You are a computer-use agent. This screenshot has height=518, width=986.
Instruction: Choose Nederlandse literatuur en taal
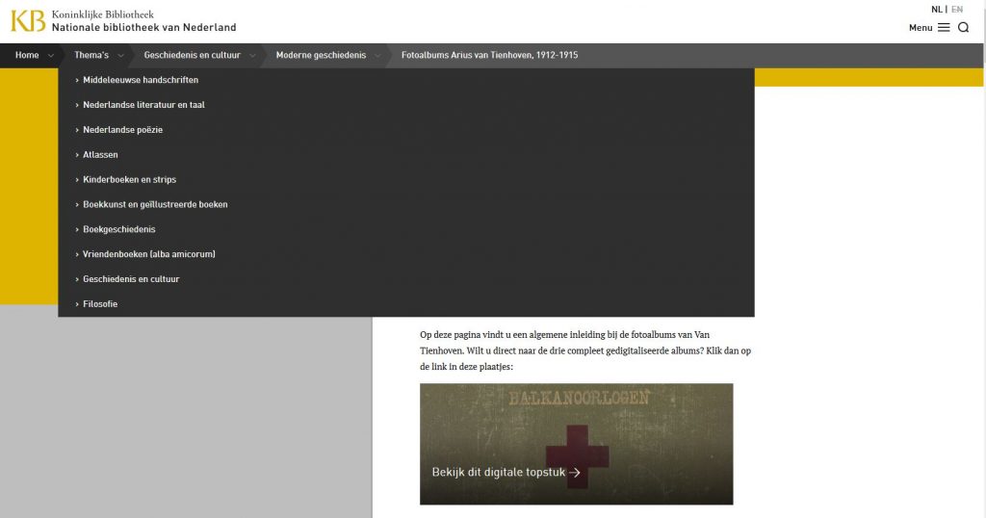pos(143,105)
